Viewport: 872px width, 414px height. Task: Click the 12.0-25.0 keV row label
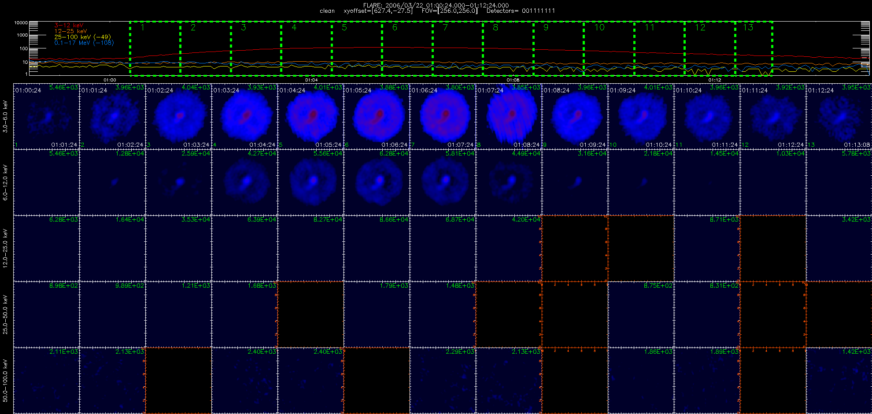click(5, 248)
